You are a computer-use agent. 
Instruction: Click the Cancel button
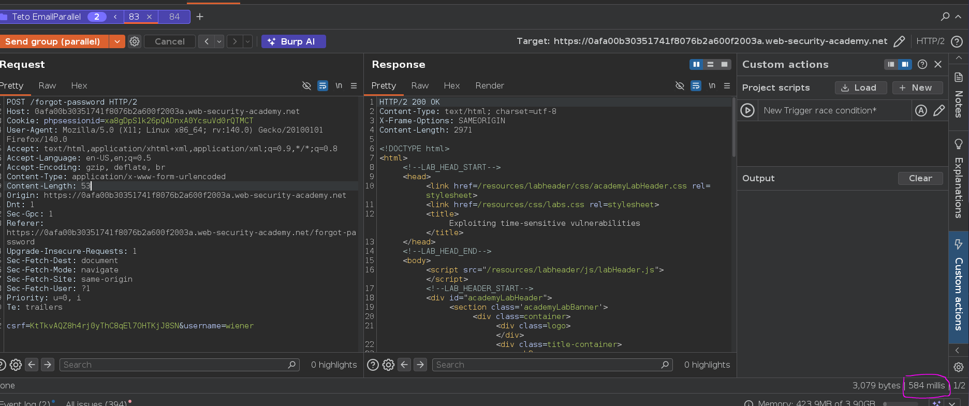170,41
